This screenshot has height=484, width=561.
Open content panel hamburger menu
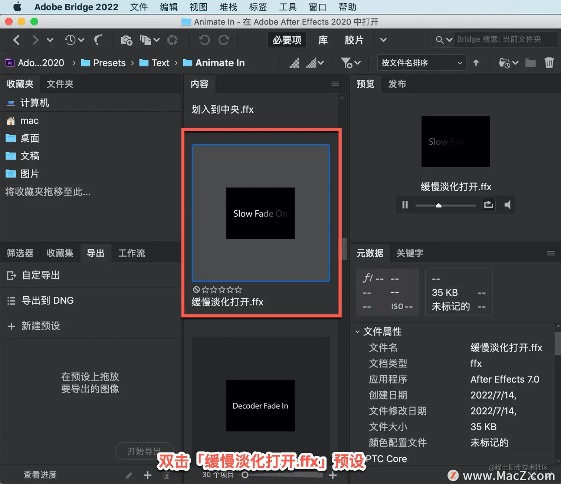tap(335, 84)
